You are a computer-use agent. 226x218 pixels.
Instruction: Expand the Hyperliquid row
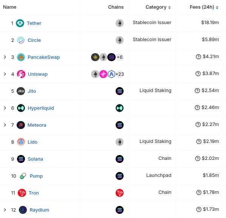coord(5,108)
